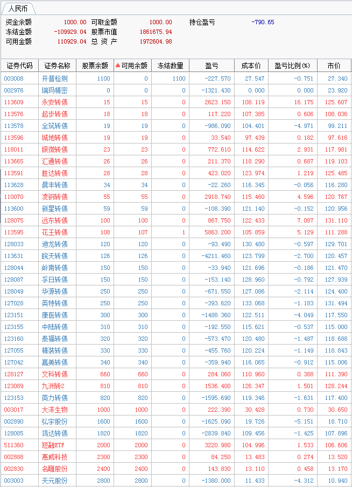Viewport: 352px width, 487px height.
Task: Sort by 证券代码 column header
Action: click(x=19, y=66)
